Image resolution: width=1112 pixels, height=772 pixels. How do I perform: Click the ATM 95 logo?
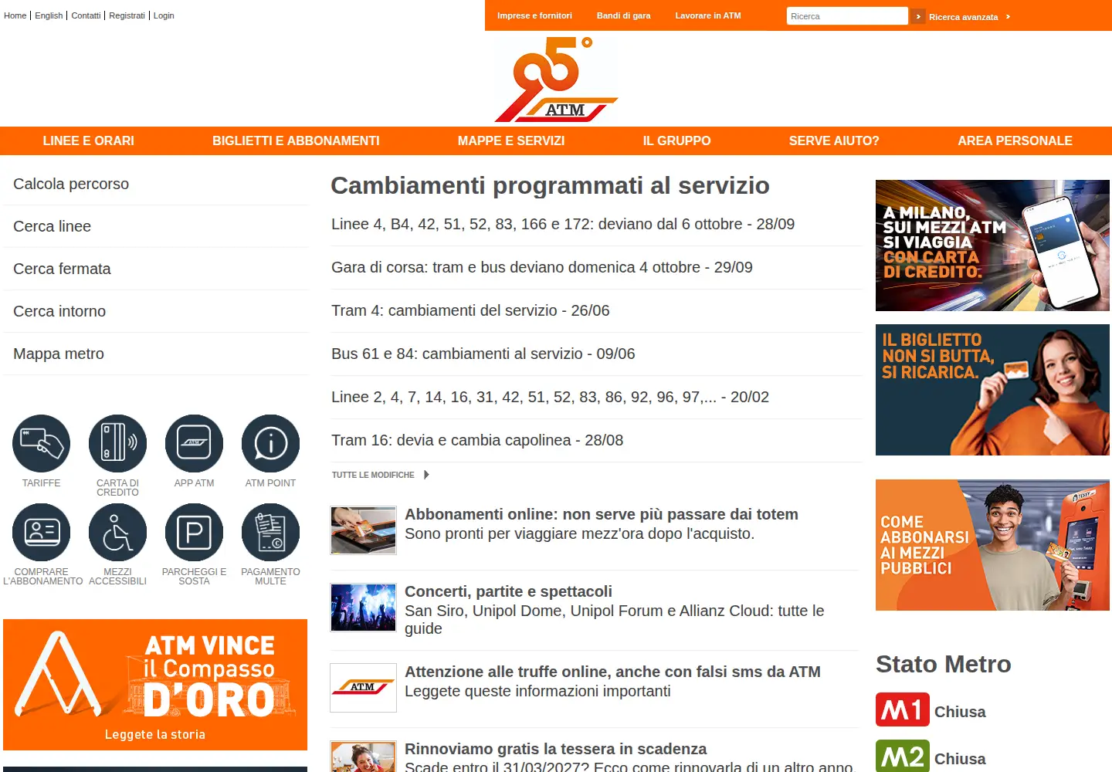(556, 80)
